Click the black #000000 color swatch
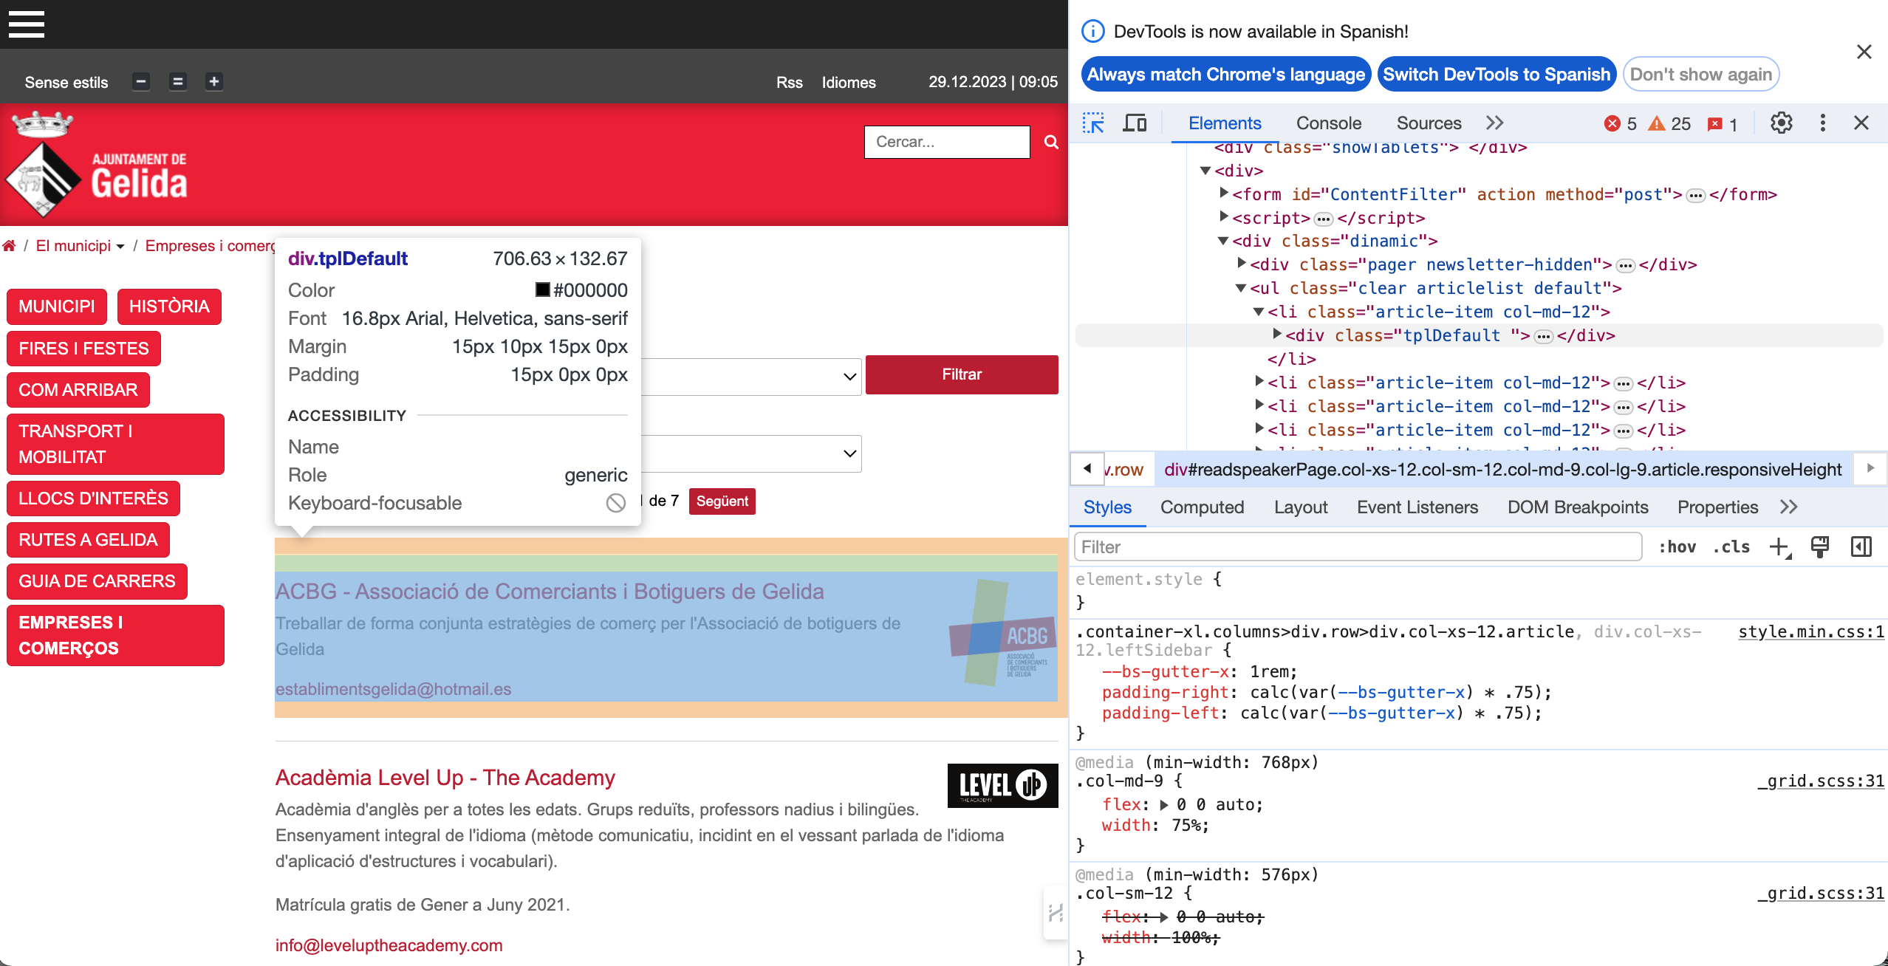 coord(544,290)
